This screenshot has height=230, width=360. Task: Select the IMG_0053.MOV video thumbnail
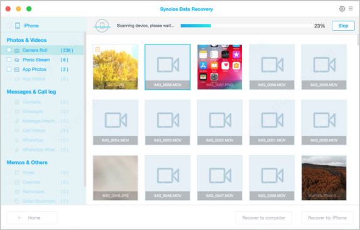(167, 123)
